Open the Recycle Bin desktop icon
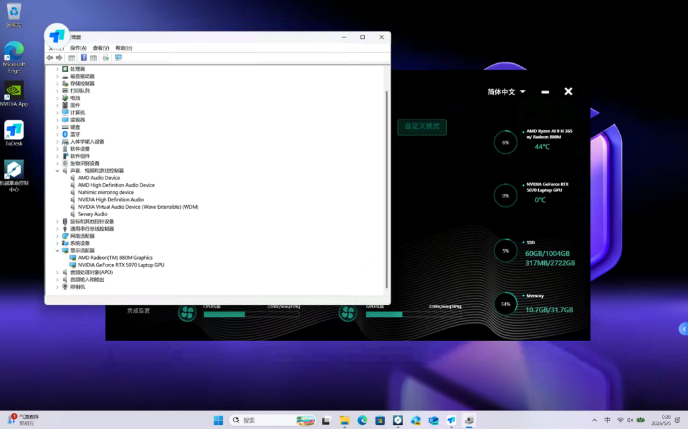Image resolution: width=688 pixels, height=429 pixels. (13, 15)
